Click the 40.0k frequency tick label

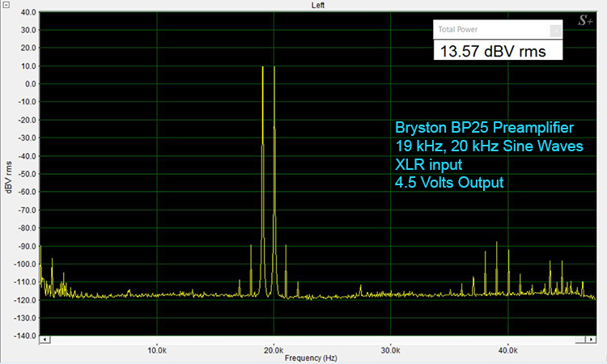(507, 349)
